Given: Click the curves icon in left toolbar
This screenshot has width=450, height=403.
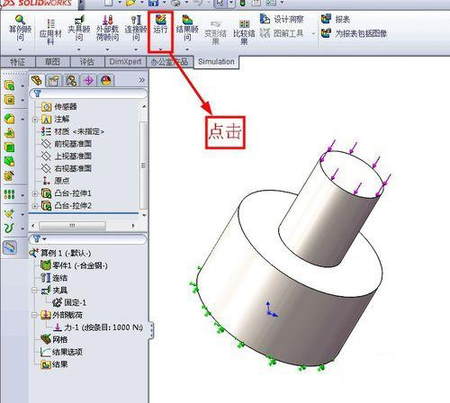Looking at the screenshot, I should click(9, 228).
